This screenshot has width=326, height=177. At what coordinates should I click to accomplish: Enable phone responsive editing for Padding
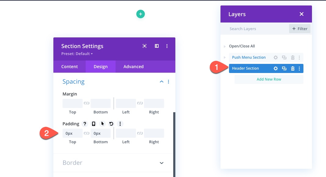click(x=93, y=124)
